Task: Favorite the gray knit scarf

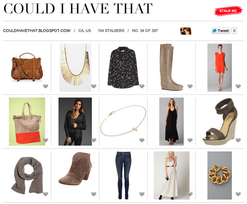Action: 46,194
